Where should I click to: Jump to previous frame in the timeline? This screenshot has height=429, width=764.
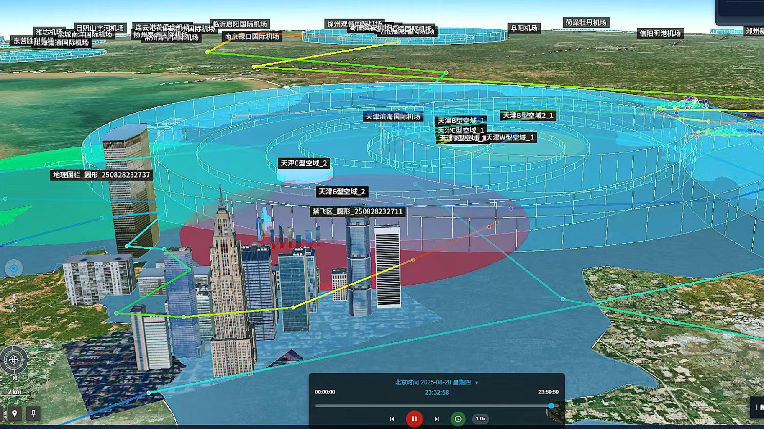pos(392,419)
